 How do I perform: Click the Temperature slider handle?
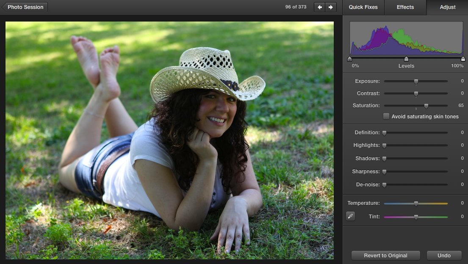(416, 204)
